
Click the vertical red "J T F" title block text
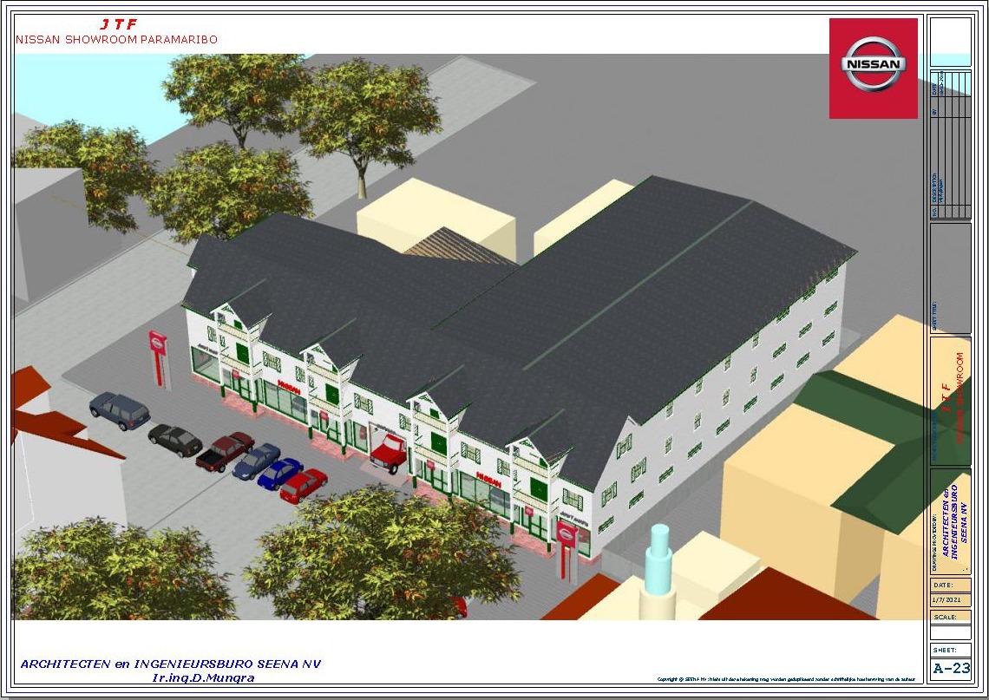tap(946, 399)
